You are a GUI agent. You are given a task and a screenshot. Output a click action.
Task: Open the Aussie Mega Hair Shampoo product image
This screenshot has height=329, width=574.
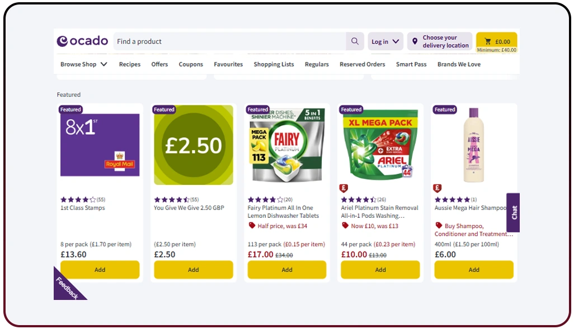(473, 144)
